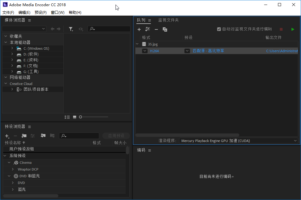Sort presets by the 格式 column header in the Preset Browser

96,143
